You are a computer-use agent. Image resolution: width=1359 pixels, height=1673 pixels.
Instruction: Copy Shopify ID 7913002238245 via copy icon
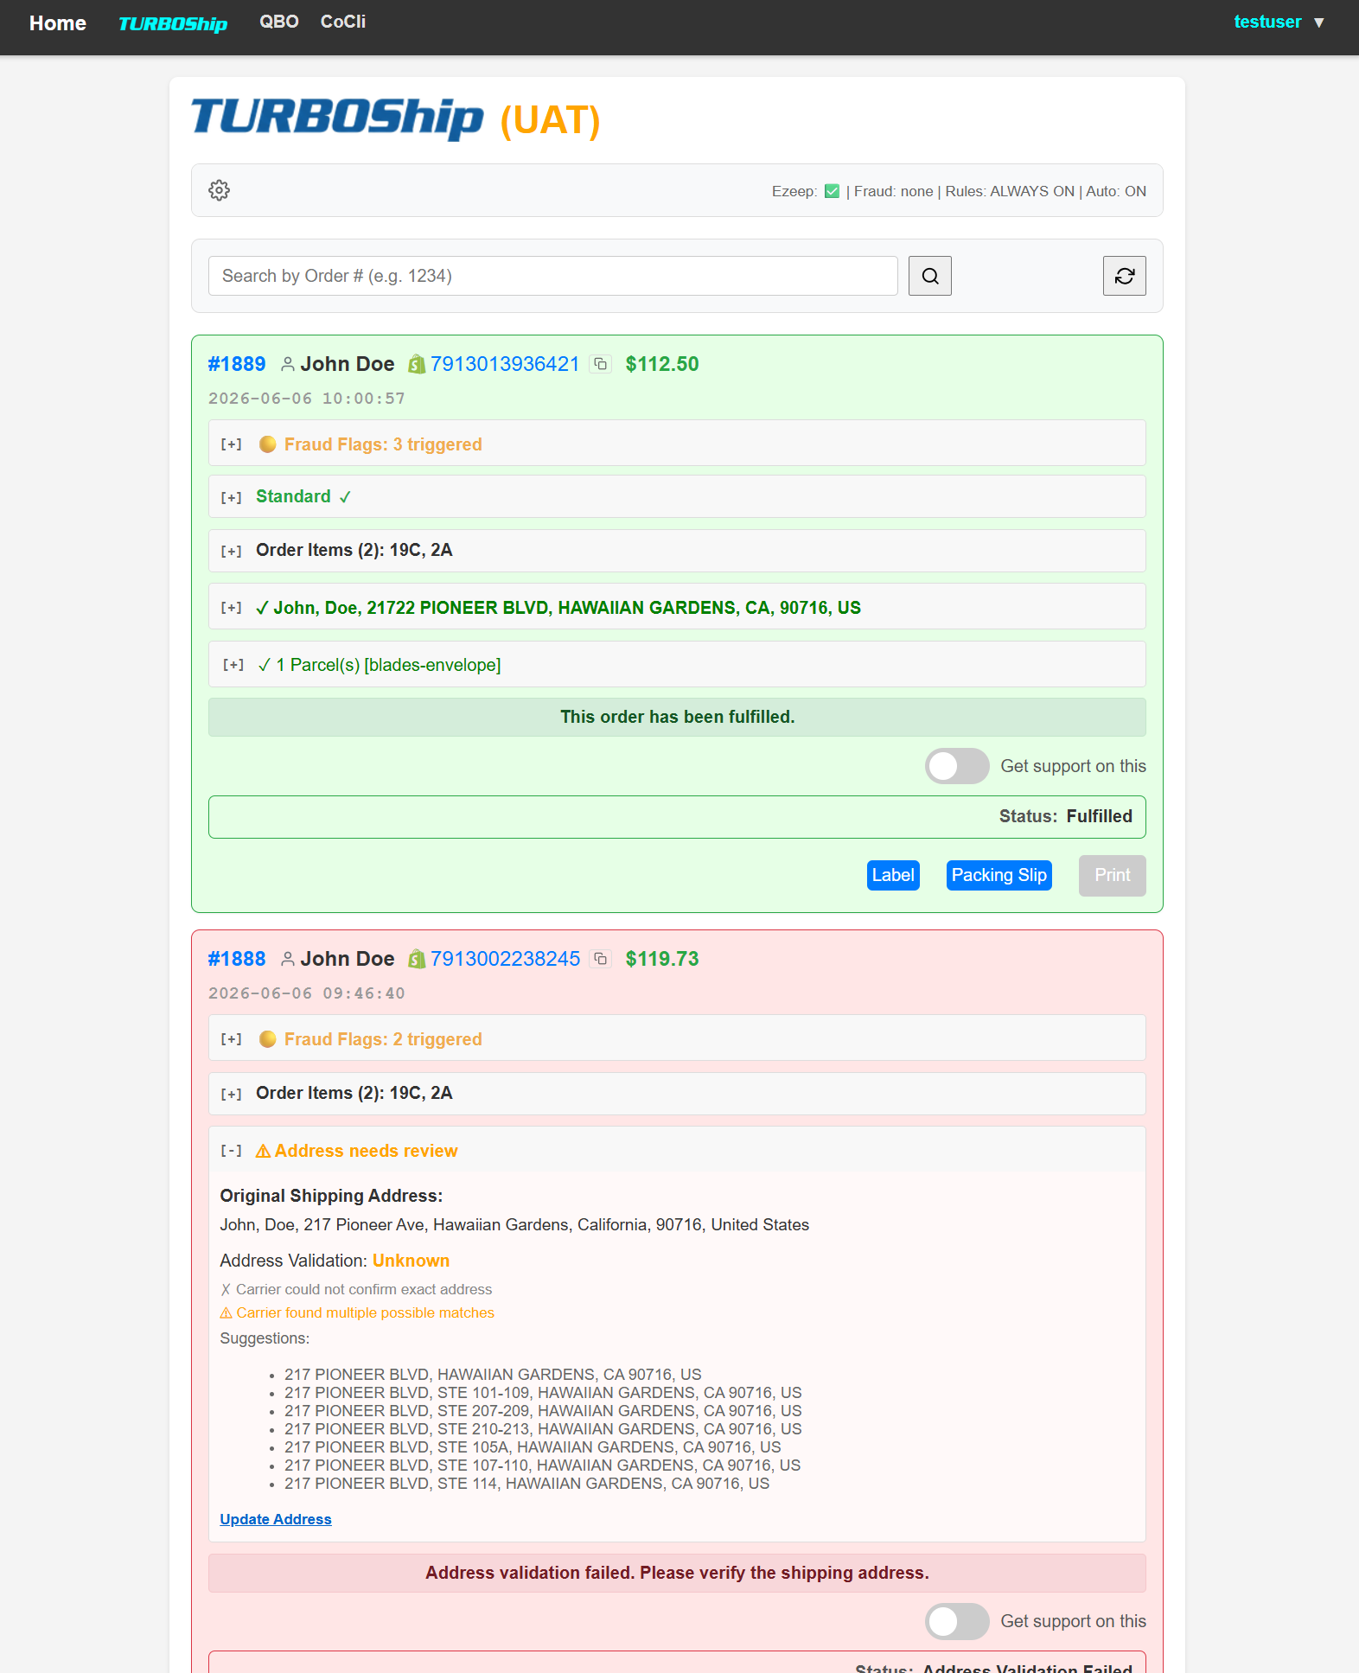click(601, 959)
